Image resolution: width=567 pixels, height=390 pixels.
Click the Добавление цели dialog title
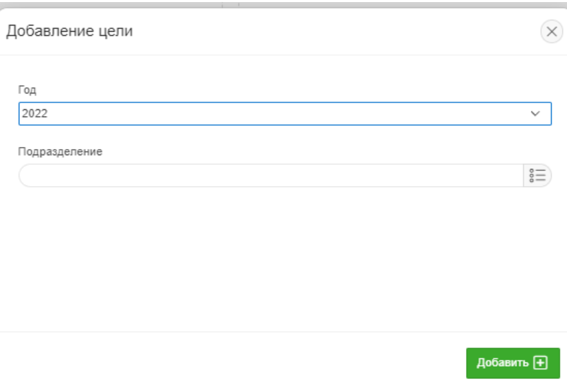tap(69, 31)
